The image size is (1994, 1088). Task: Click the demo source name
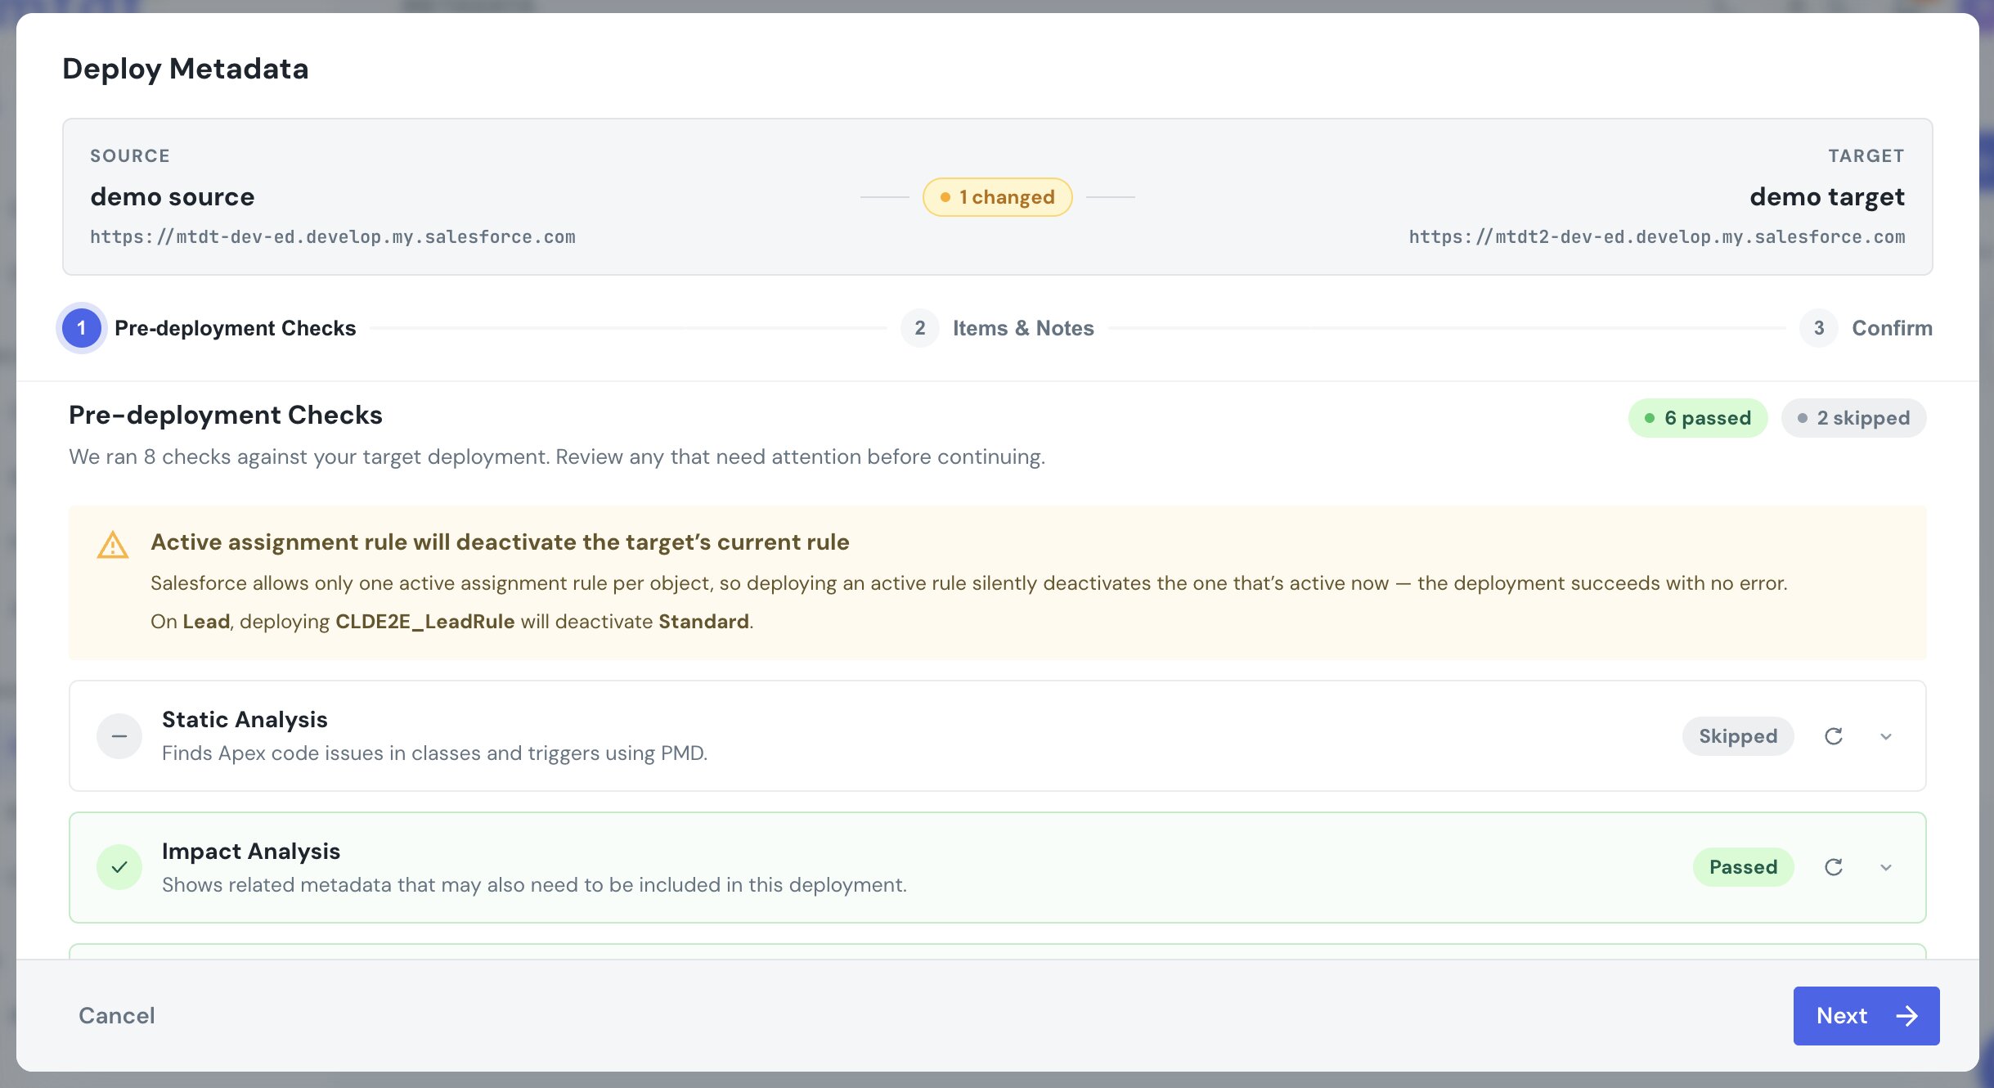click(x=173, y=197)
